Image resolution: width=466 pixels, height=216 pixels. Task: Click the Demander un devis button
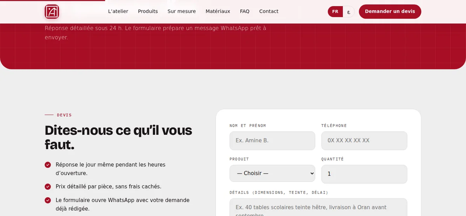[390, 12]
